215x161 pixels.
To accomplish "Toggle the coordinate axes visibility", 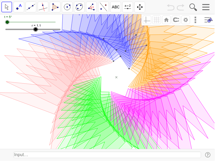I will tap(147, 20).
